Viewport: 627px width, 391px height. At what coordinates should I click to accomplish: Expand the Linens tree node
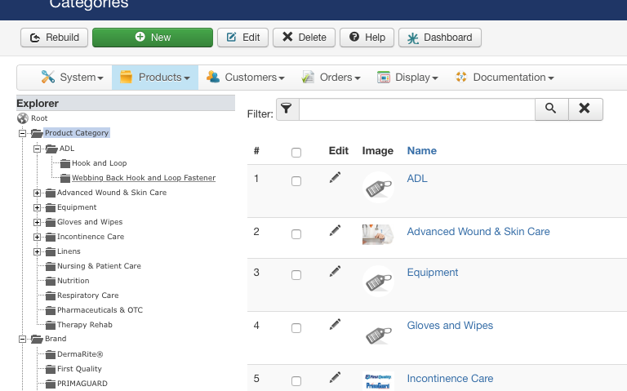tap(38, 252)
